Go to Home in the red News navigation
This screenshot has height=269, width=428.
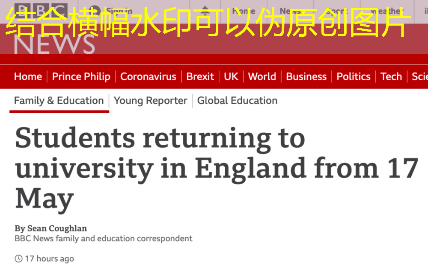click(x=28, y=76)
